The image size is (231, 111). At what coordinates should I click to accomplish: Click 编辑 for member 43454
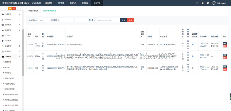coord(225,67)
